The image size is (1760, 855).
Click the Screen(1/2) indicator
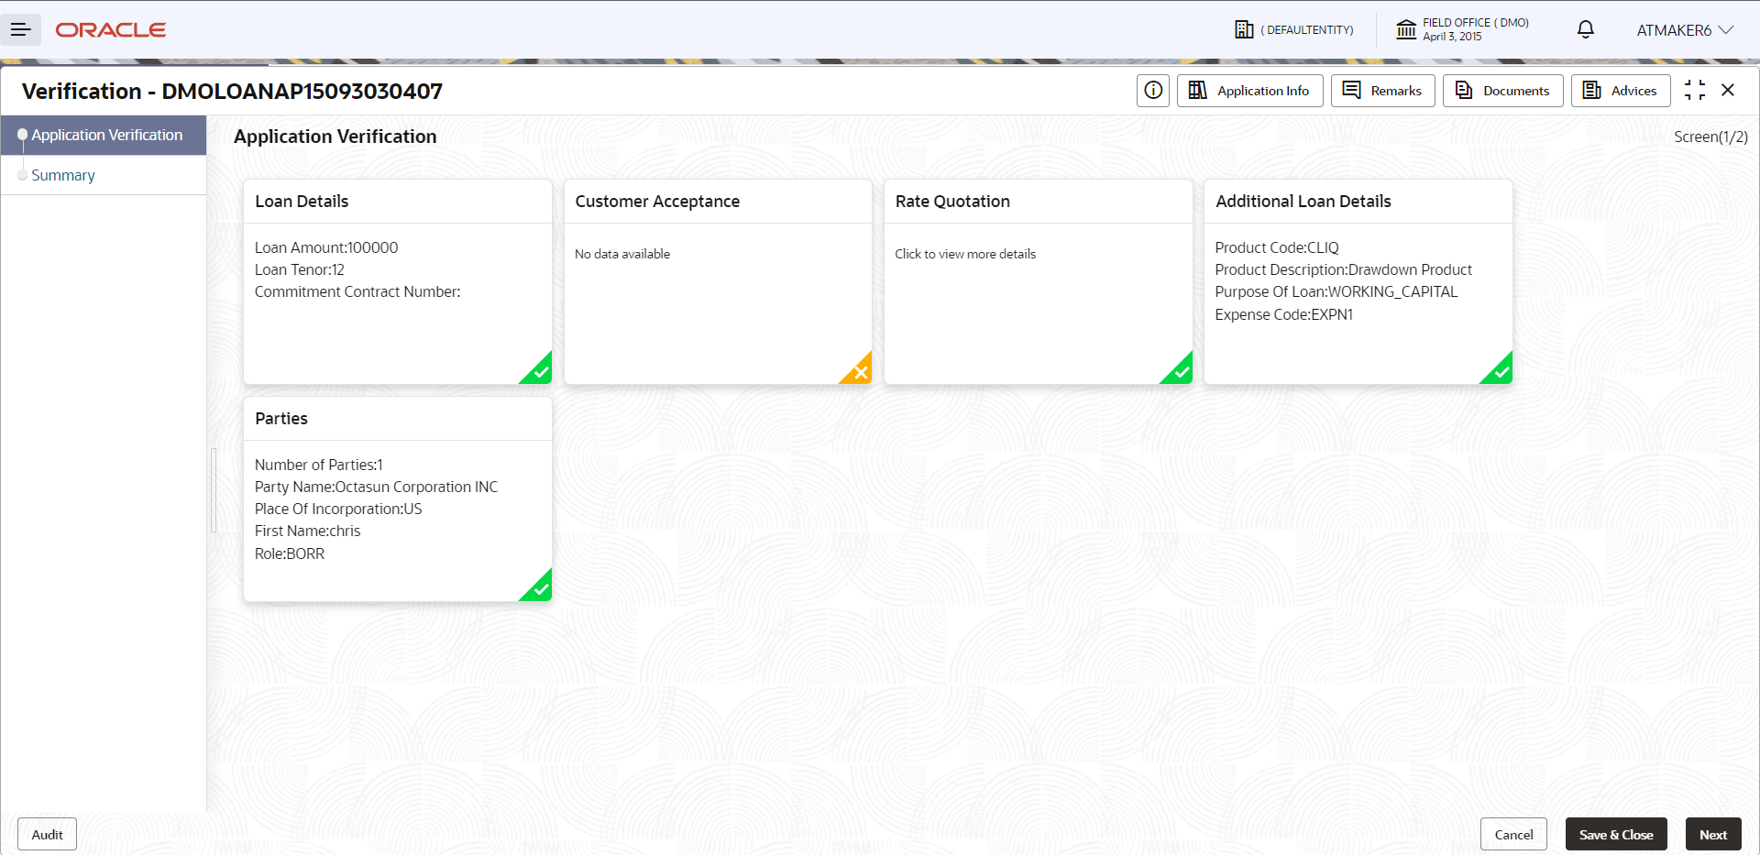pos(1710,137)
